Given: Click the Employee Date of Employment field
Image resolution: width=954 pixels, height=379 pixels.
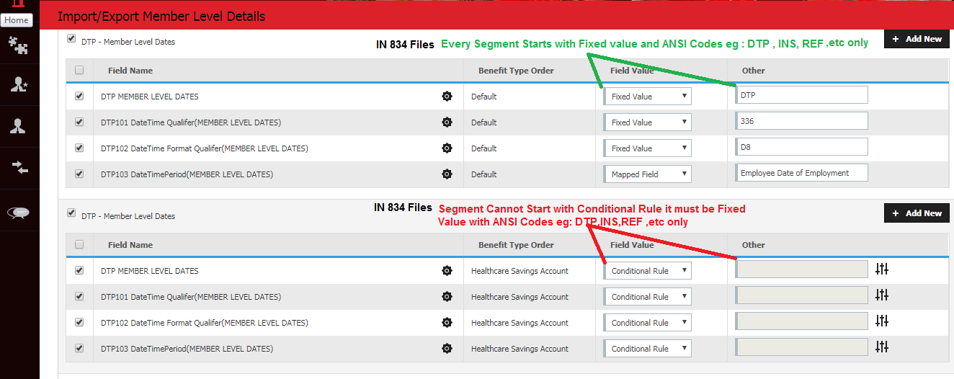Looking at the screenshot, I should click(x=802, y=173).
